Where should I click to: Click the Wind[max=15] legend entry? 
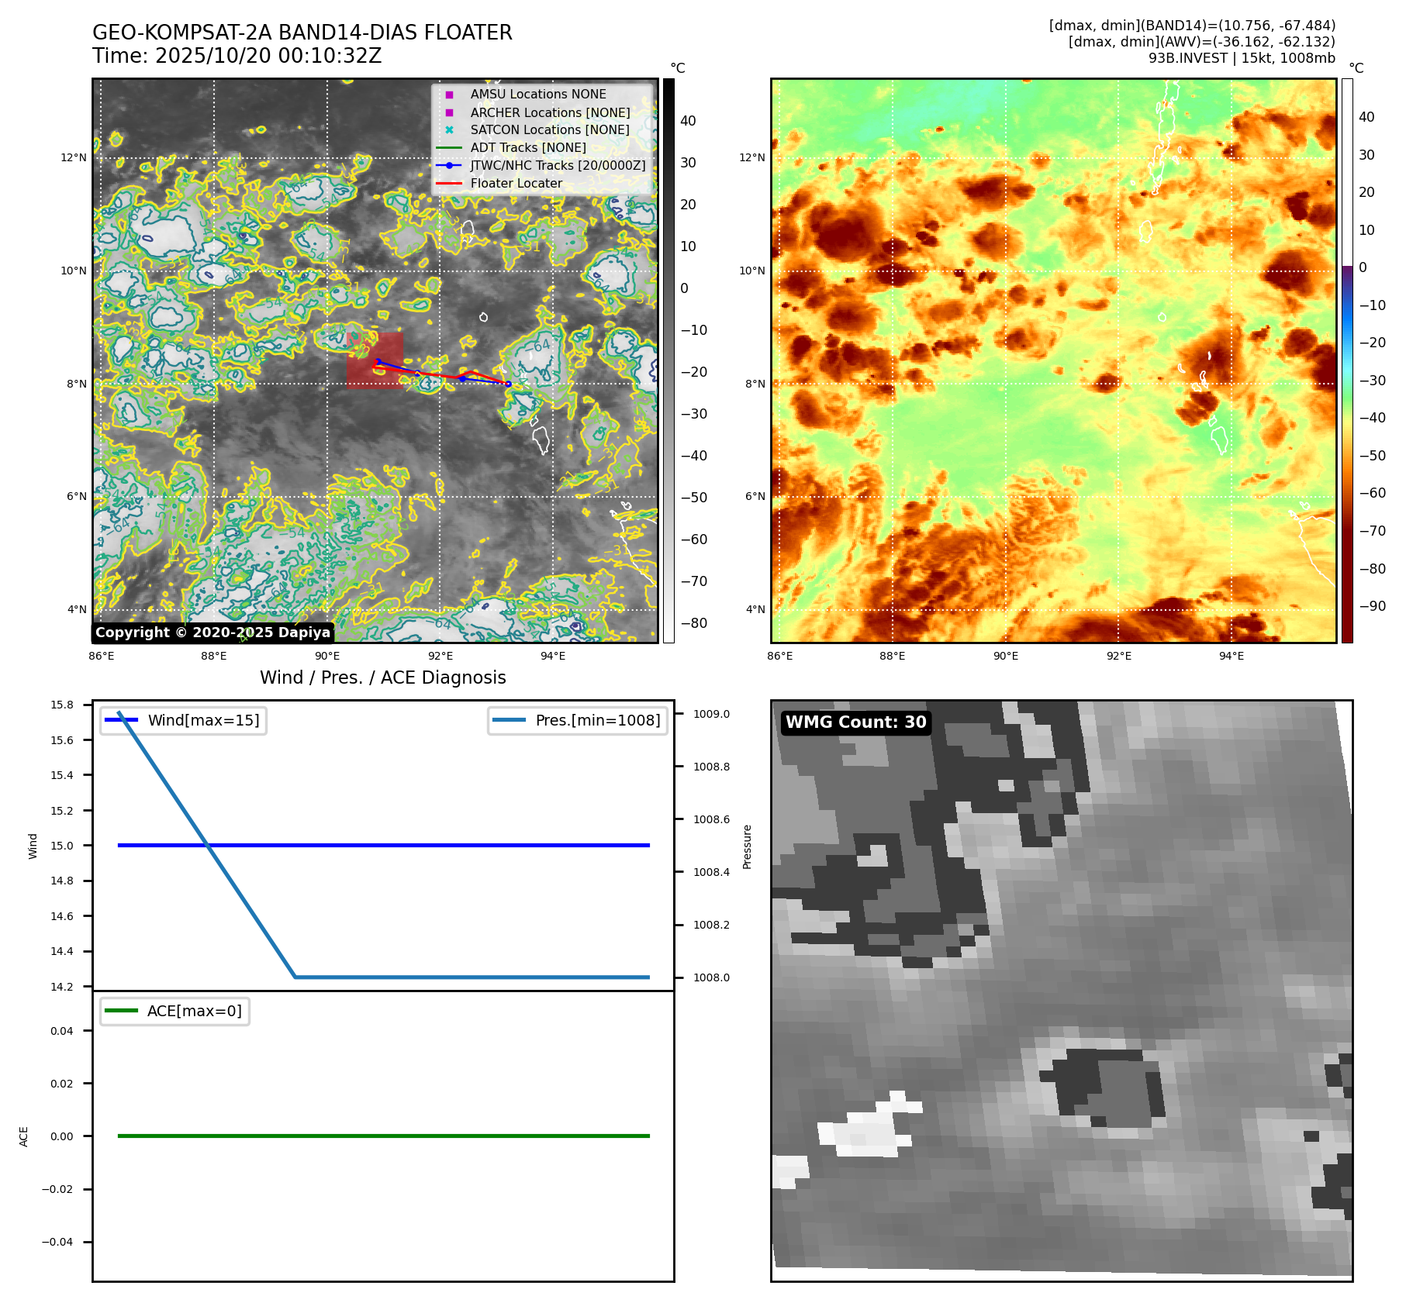click(x=184, y=720)
